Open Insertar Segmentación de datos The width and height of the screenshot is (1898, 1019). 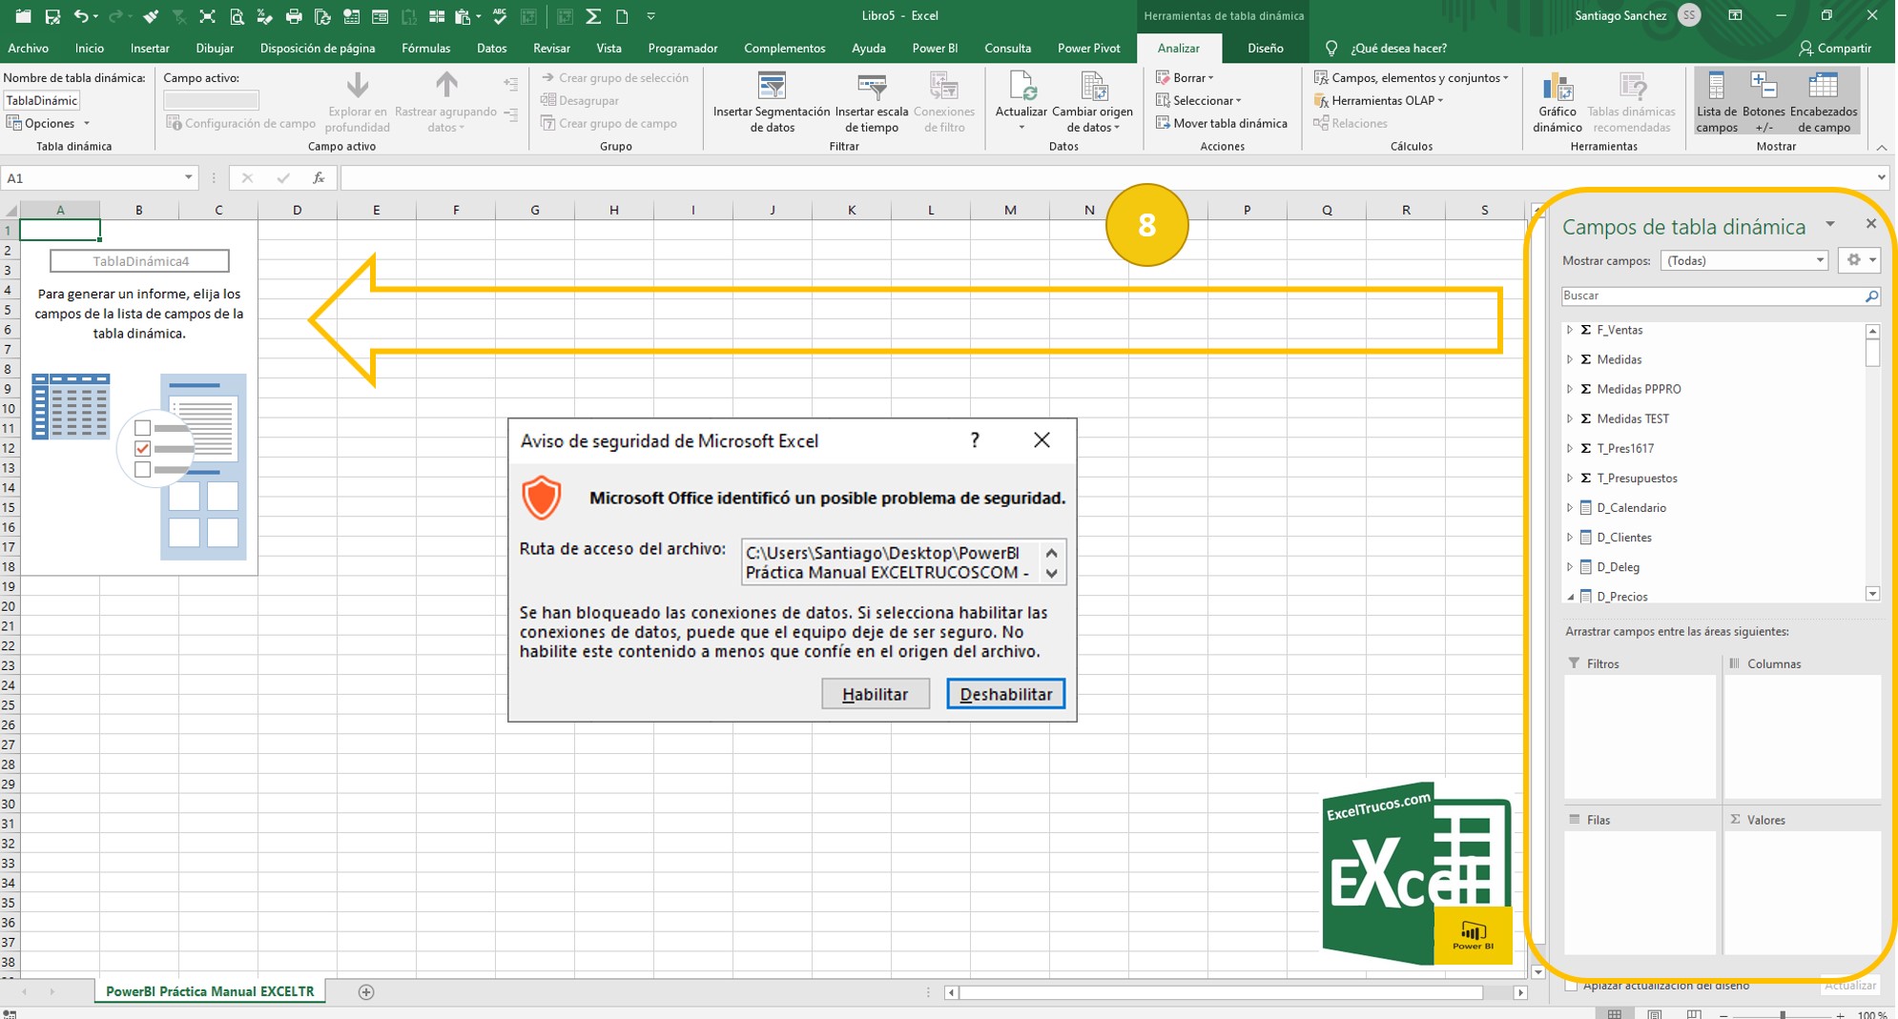pos(773,100)
